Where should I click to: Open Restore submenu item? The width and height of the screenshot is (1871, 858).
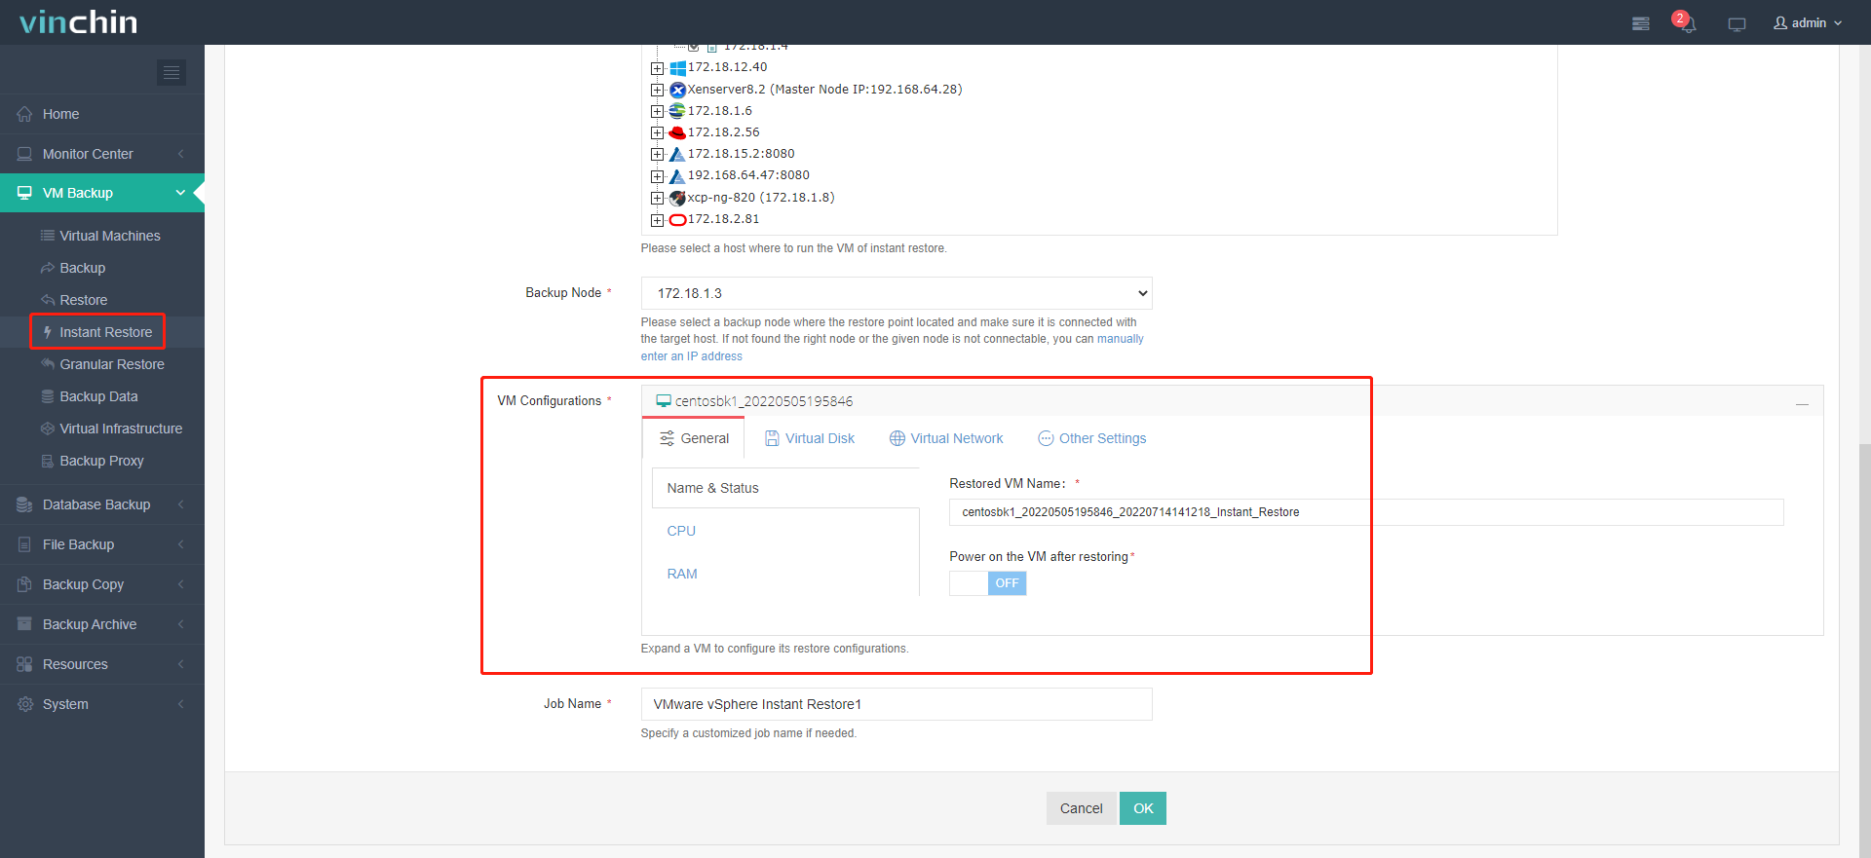(x=83, y=300)
